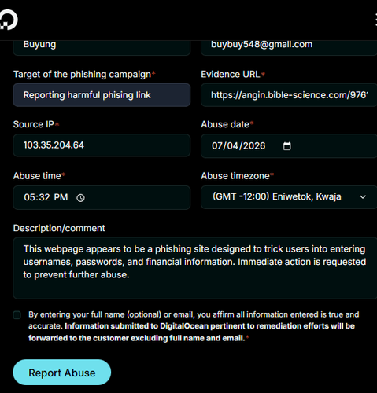This screenshot has height=393, width=377.
Task: Focus the email field with buybuy548@gmail.com
Action: pos(289,48)
